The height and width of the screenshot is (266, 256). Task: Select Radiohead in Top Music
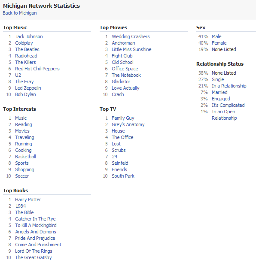tap(26, 56)
